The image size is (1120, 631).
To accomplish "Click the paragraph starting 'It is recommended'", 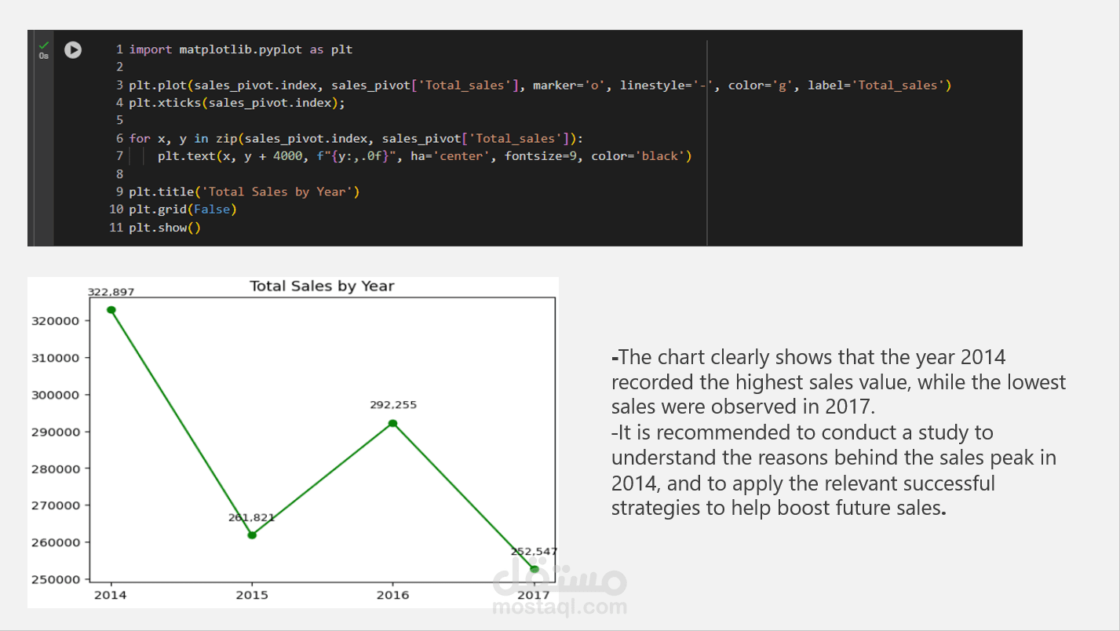I will [x=834, y=470].
